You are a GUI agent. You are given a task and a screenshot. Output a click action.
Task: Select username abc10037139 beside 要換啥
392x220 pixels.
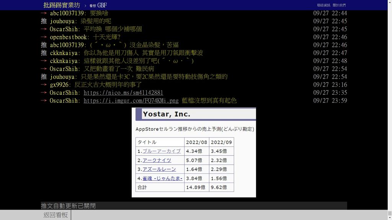67,13
